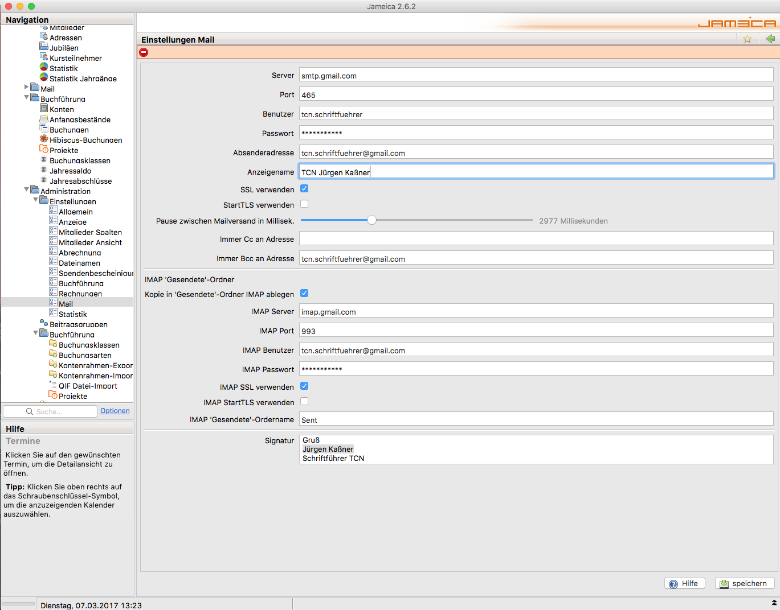This screenshot has width=780, height=610.
Task: Click the Port field showing 465
Action: 536,94
